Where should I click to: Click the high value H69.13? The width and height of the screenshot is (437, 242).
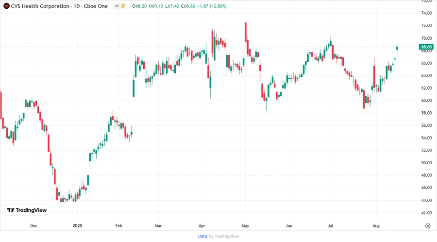[x=156, y=6]
